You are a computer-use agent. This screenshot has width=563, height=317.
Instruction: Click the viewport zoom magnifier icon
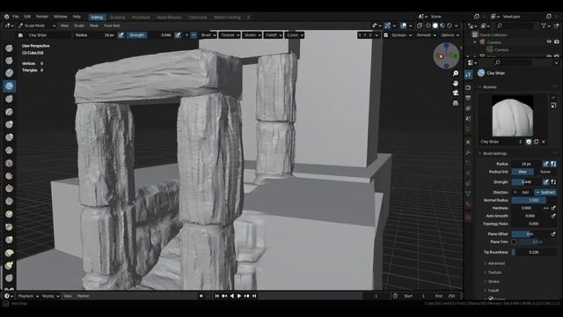click(456, 73)
